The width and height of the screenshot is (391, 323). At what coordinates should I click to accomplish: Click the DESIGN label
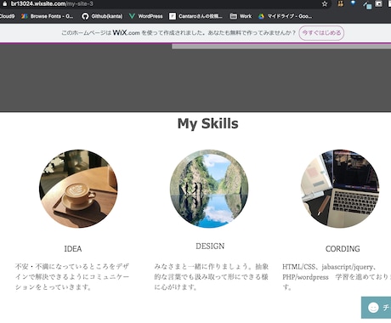210,246
